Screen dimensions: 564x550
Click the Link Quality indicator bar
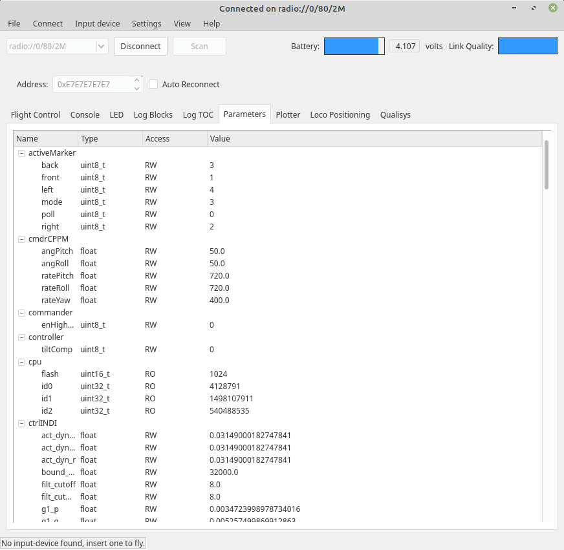point(527,46)
